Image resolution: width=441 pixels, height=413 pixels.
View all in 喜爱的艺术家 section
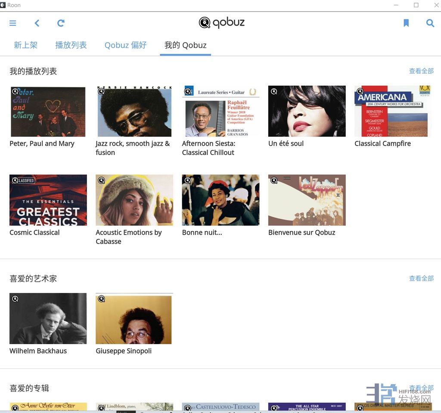tap(421, 279)
